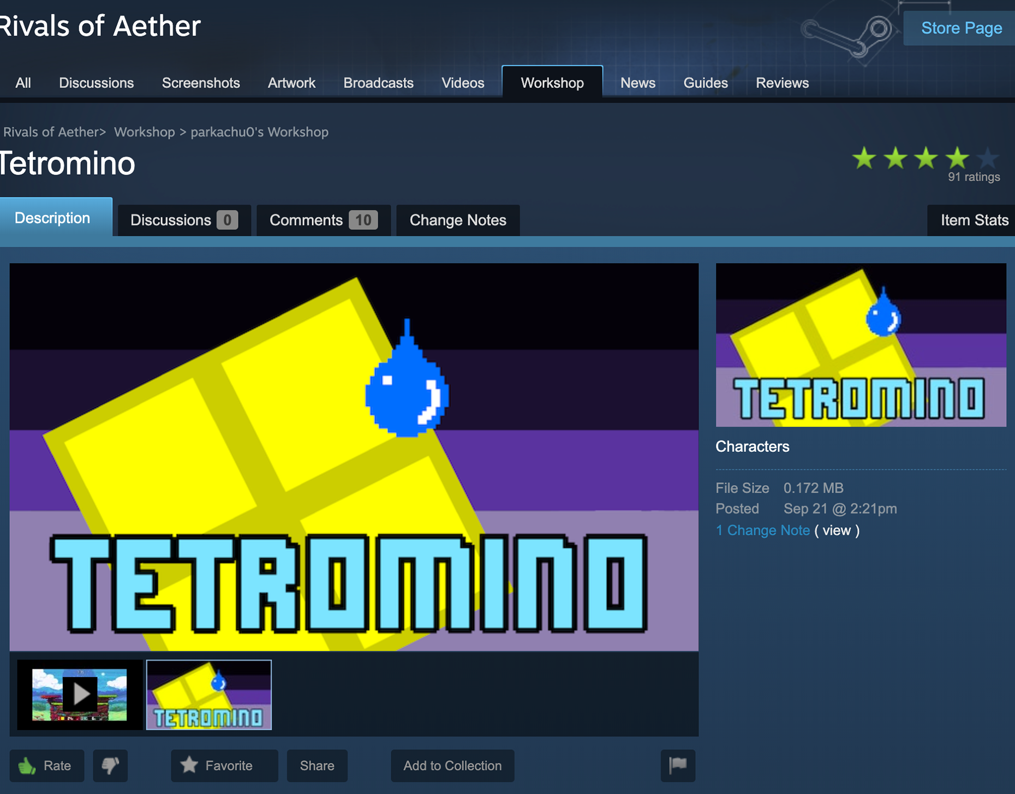Open the Artwork tab
This screenshot has width=1015, height=794.
(x=291, y=83)
